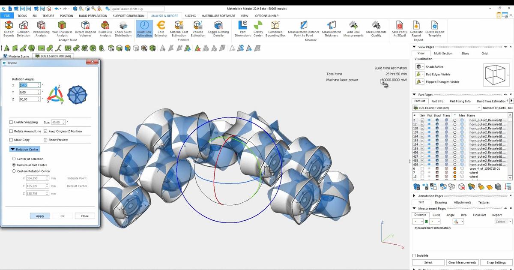This screenshot has width=514, height=270.
Task: Click Apply in the Rotate dialog
Action: click(x=40, y=216)
